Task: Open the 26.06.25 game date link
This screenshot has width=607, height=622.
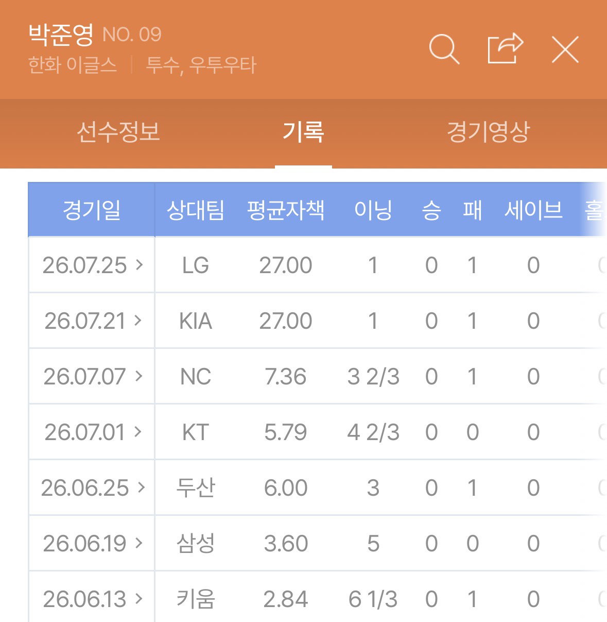Action: pyautogui.click(x=93, y=487)
